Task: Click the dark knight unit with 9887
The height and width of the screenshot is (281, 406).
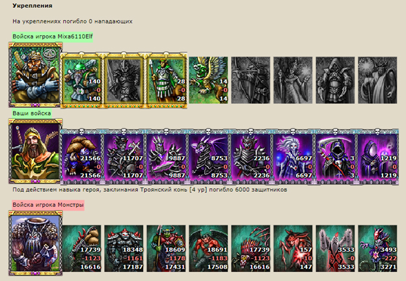Action: [x=166, y=157]
